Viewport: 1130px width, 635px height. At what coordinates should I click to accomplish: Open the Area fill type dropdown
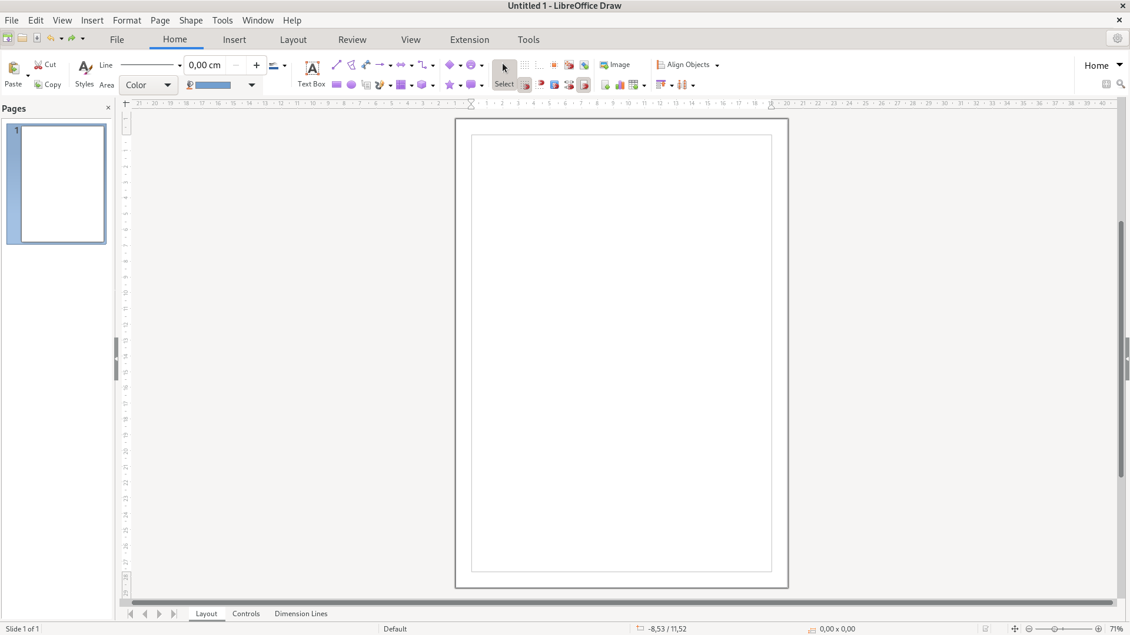(x=148, y=85)
